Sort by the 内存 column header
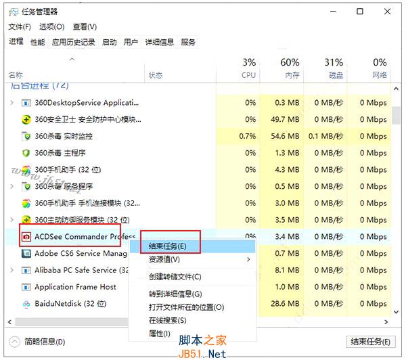This screenshot has height=360, width=406. [281, 68]
